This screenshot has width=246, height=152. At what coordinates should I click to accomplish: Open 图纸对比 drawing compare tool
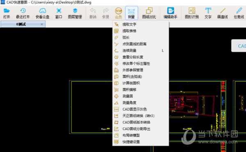[149, 13]
